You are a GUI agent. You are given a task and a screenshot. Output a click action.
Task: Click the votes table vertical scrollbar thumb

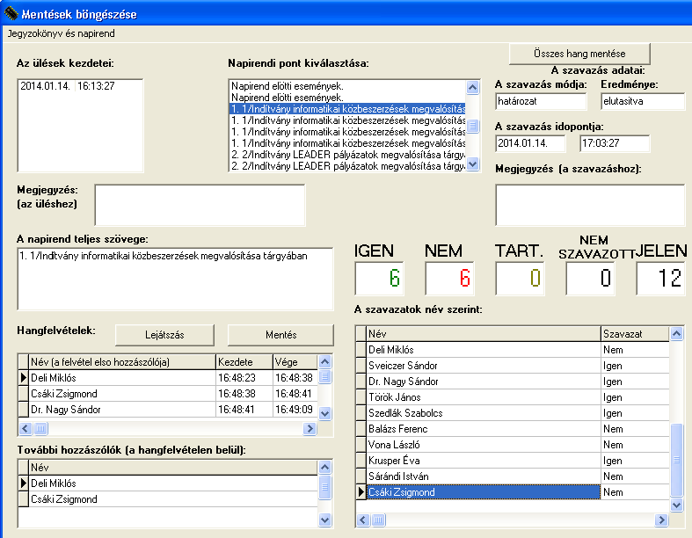pyautogui.click(x=676, y=460)
